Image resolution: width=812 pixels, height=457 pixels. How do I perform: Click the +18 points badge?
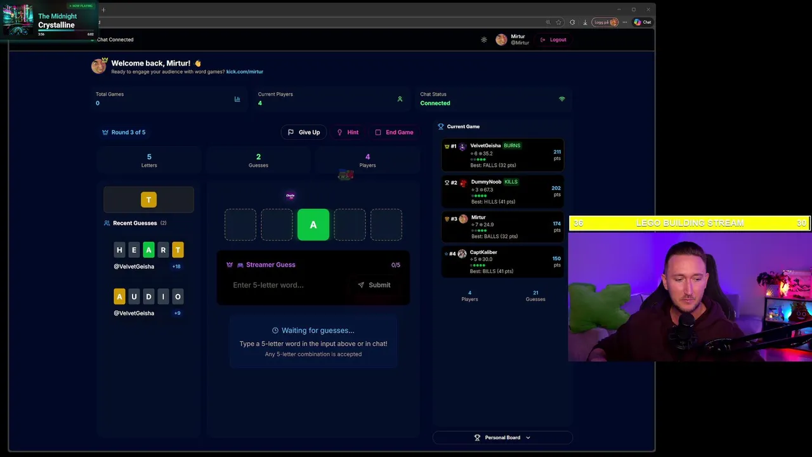click(176, 267)
